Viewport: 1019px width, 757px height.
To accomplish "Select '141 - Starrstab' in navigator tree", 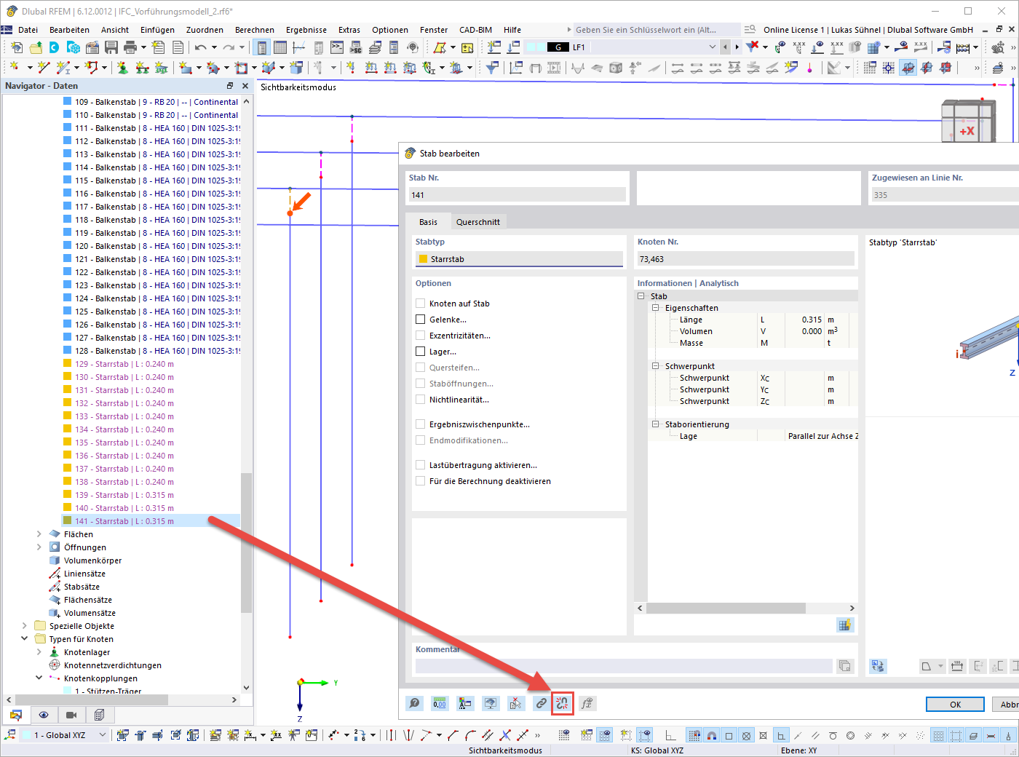I will [124, 521].
